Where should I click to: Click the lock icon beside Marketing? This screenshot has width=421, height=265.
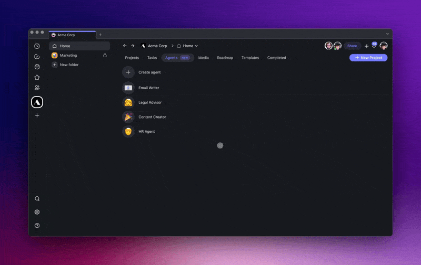click(105, 55)
